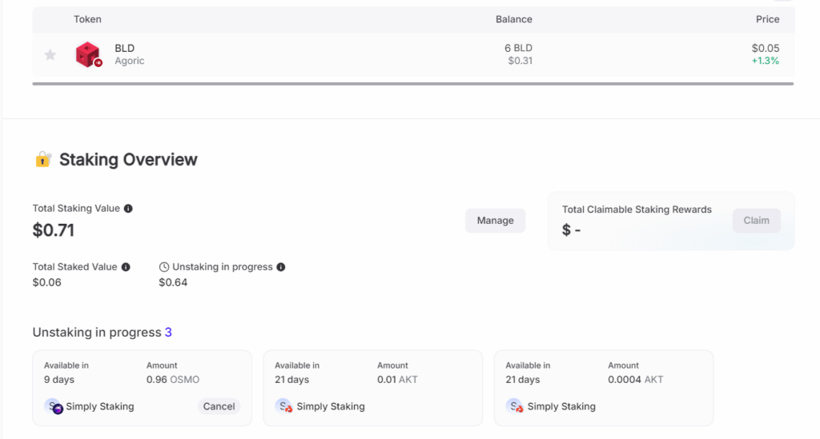Sort tokens by the Balance column header

pyautogui.click(x=513, y=19)
